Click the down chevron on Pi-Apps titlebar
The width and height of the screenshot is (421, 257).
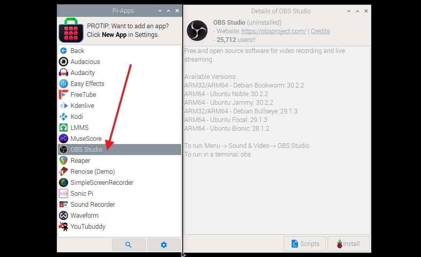pyautogui.click(x=159, y=11)
